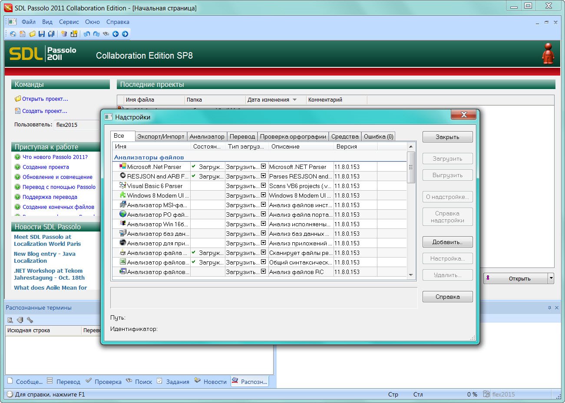Click the document system icon left of Файл

[12, 22]
